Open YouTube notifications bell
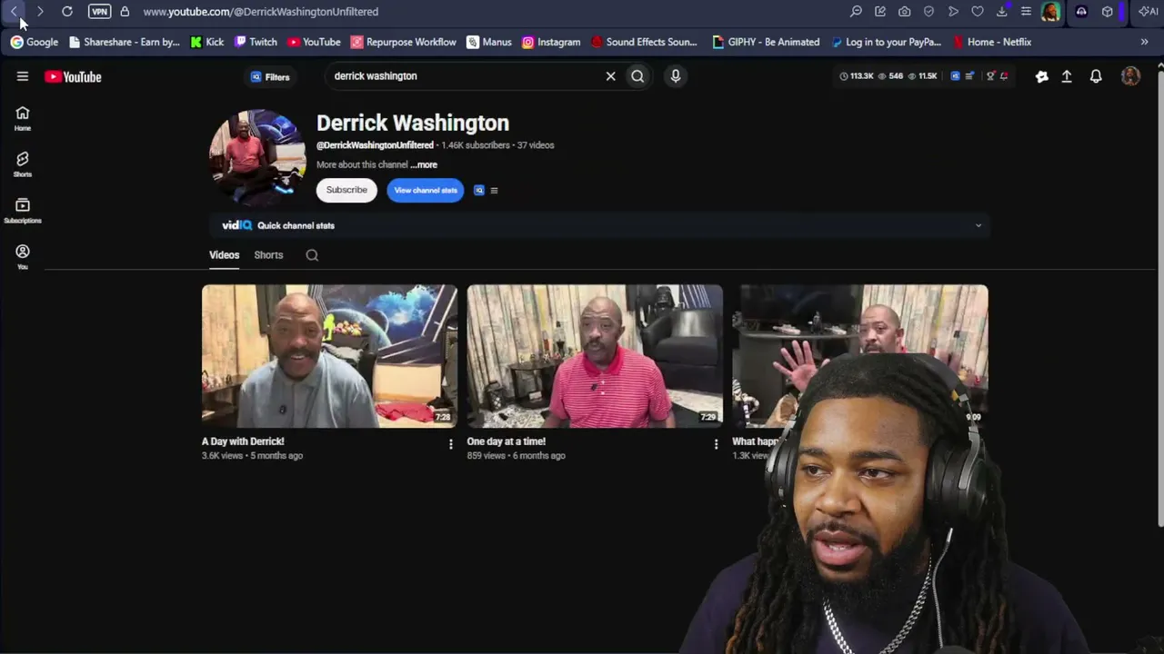This screenshot has height=654, width=1164. 1096,77
